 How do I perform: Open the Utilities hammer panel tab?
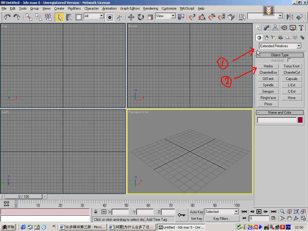(301, 28)
